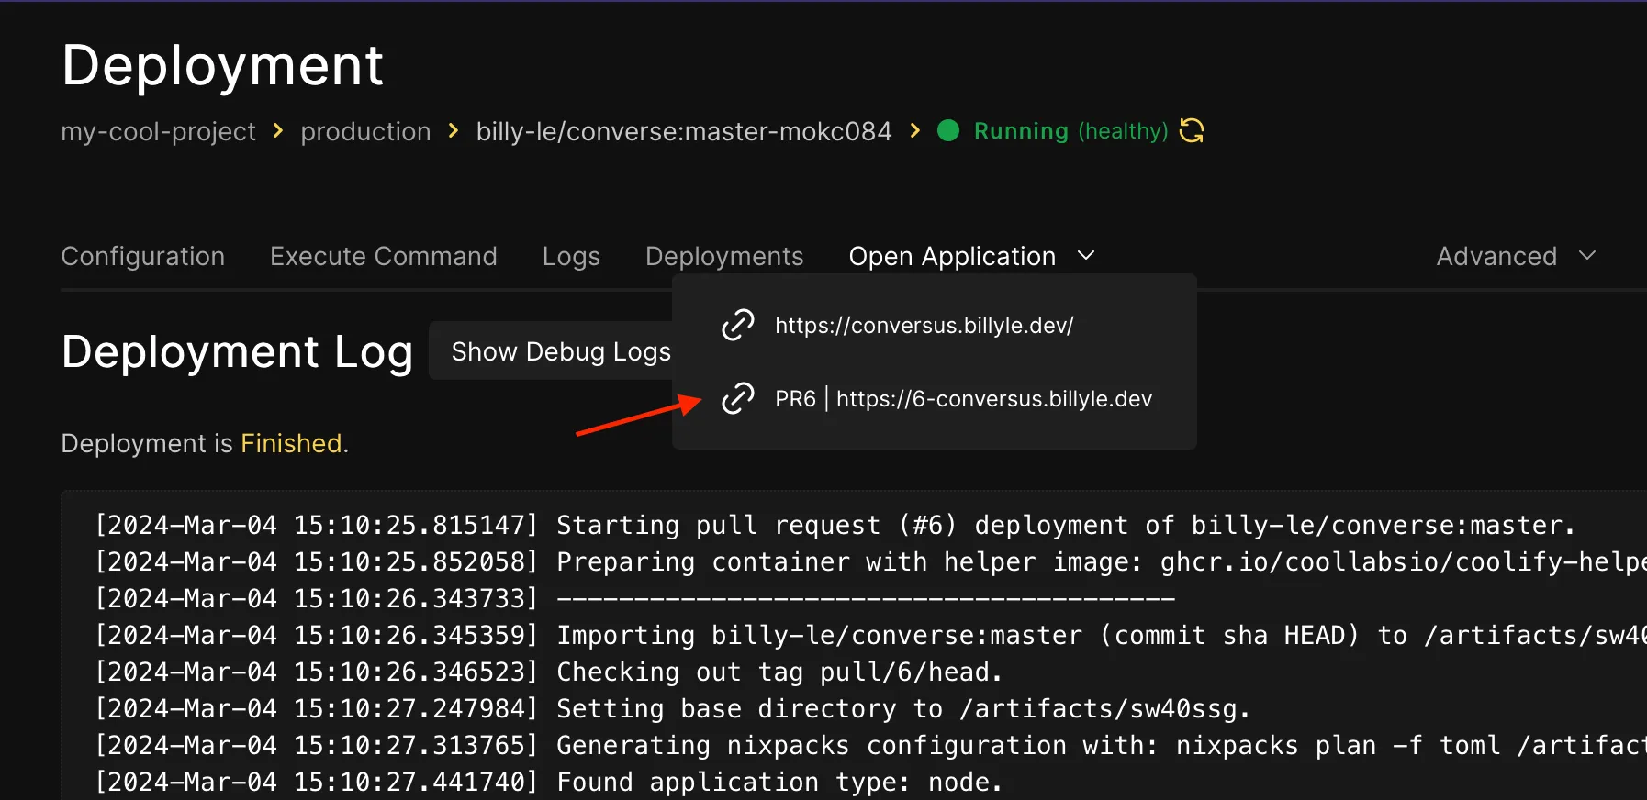Navigate to my-cool-project breadcrumb
This screenshot has height=800, width=1647.
(159, 131)
